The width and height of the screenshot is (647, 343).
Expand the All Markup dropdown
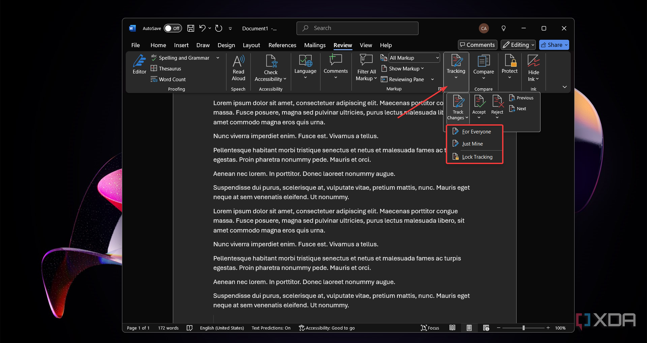(437, 58)
